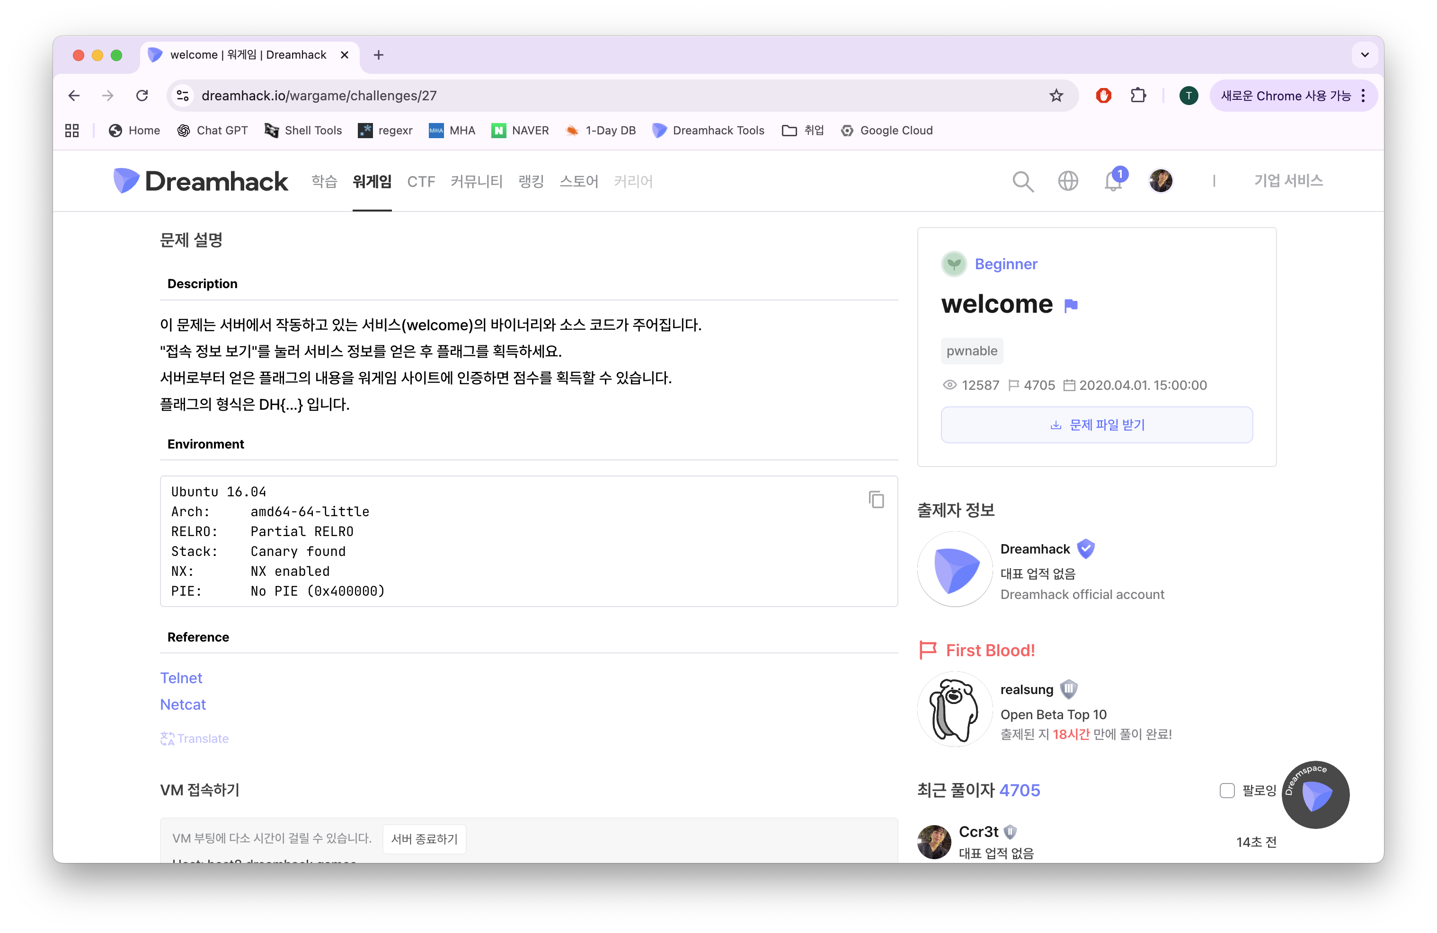Screen dimensions: 1437x933
Task: Click the 문제 파일 받기 download button
Action: (1097, 425)
